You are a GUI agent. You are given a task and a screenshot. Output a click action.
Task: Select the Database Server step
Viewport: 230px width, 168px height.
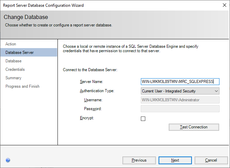click(x=19, y=52)
